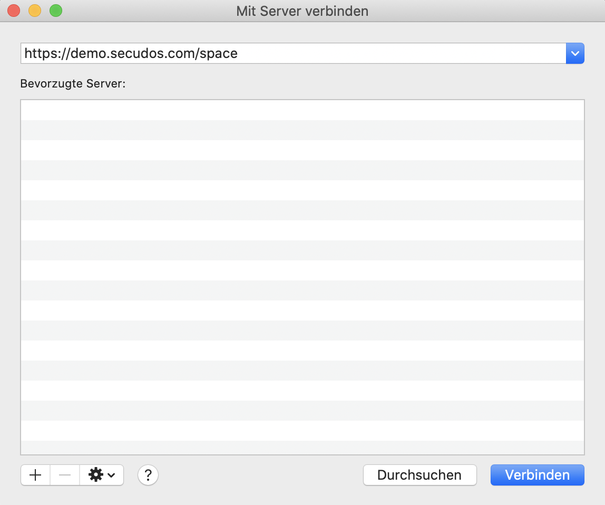Click the yellow minimize window button
This screenshot has height=505, width=605.
pyautogui.click(x=34, y=10)
